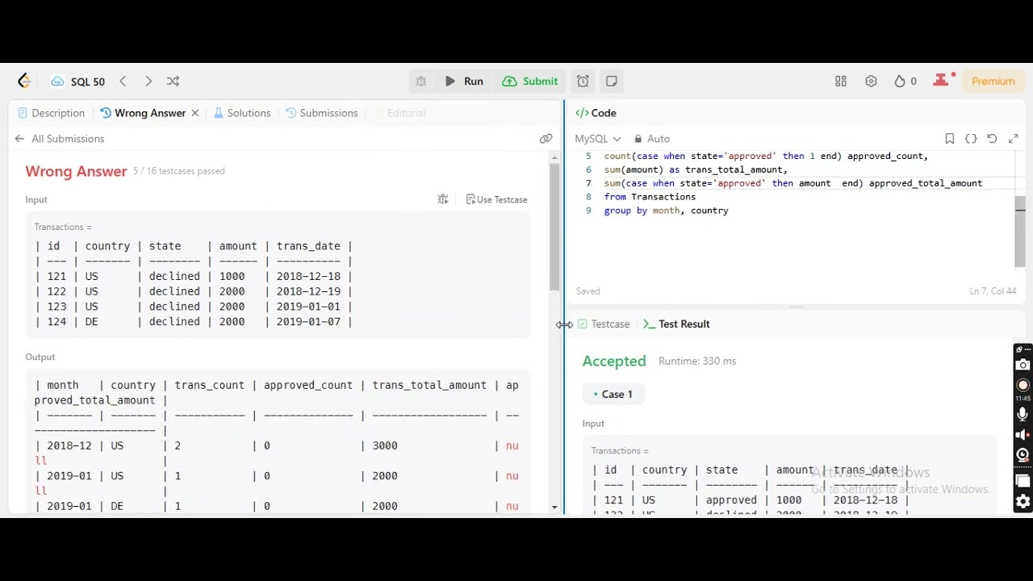Click the 'group by month, country' code line

(x=667, y=211)
